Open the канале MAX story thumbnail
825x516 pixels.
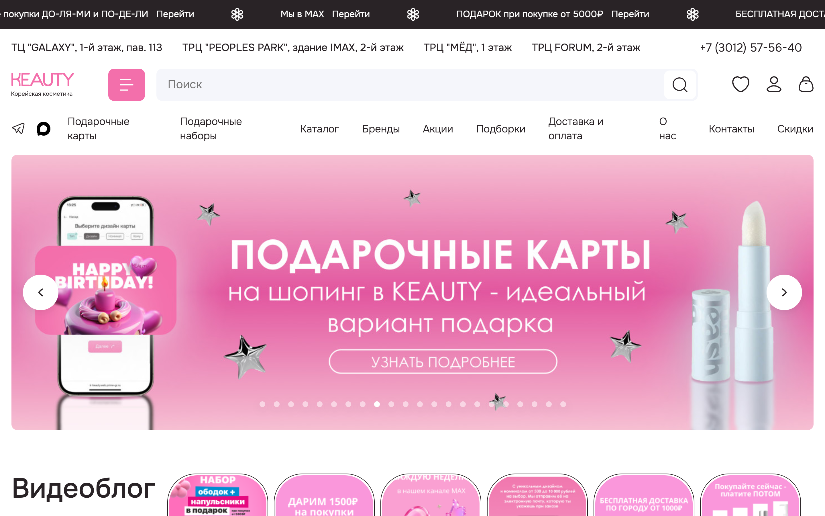pyautogui.click(x=431, y=495)
